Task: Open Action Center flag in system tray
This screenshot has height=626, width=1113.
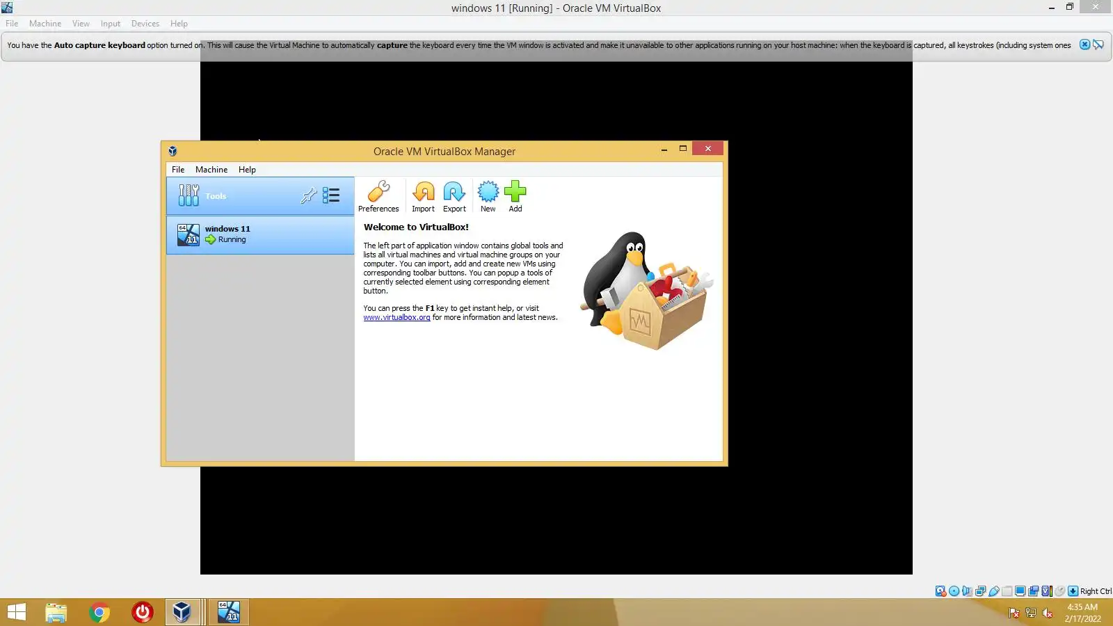Action: click(x=1014, y=613)
